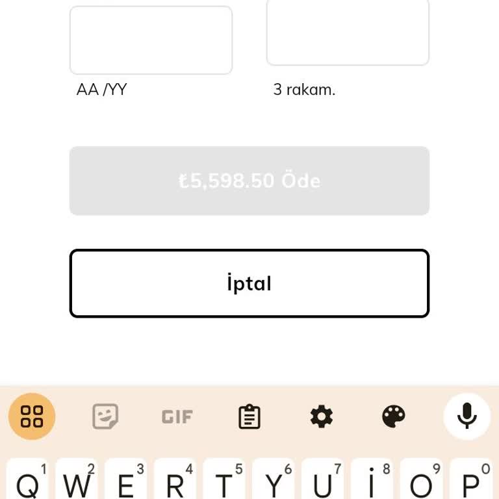Tap the 3 rakam security code field
499x499 pixels.
click(348, 32)
